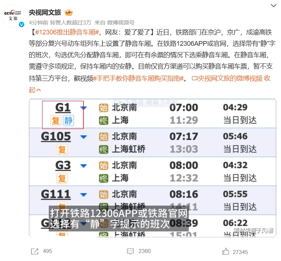The image size is (281, 261).
Task: Click the crown membership badge icon
Action: tap(69, 12)
